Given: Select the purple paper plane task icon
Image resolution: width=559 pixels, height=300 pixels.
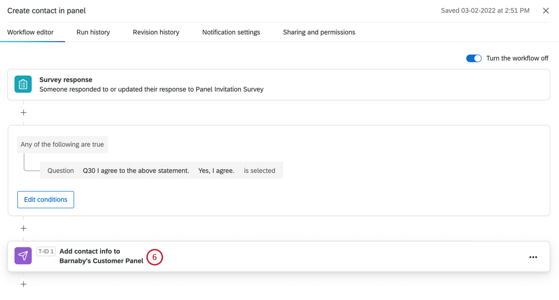Looking at the screenshot, I should click(x=23, y=256).
